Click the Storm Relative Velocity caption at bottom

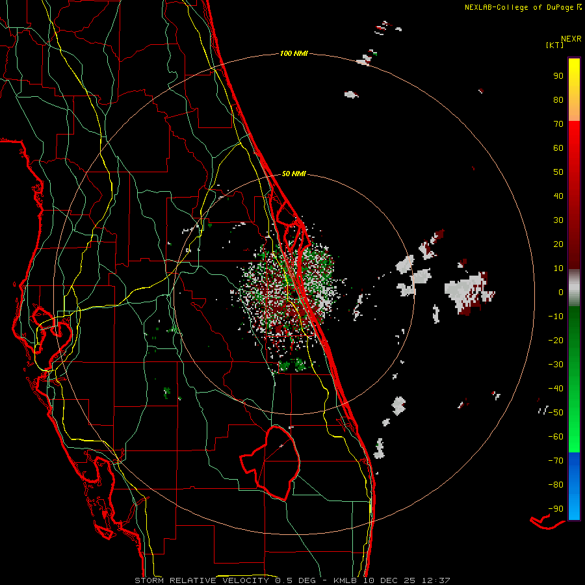[292, 580]
